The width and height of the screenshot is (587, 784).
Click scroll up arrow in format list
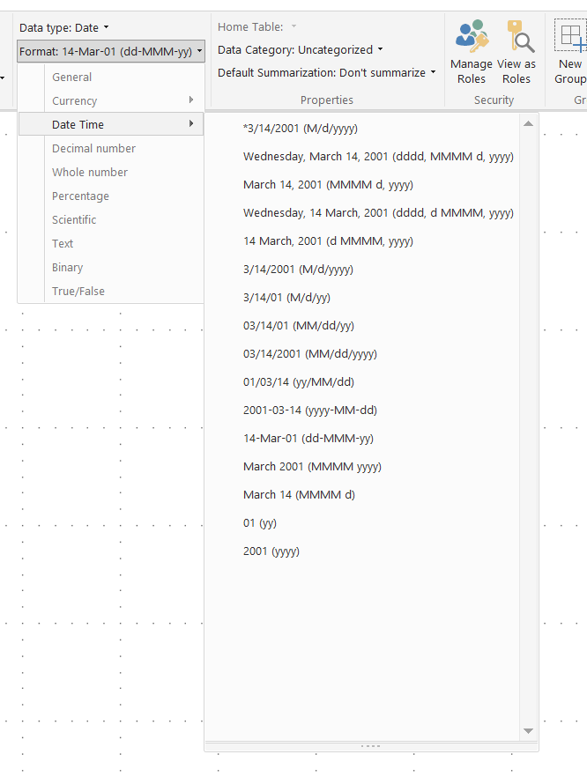(x=529, y=123)
